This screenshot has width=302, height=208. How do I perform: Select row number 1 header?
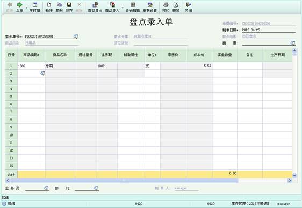pos(11,66)
